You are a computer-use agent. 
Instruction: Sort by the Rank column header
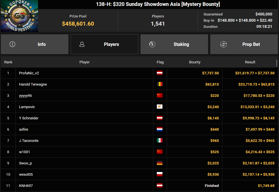coord(8,62)
